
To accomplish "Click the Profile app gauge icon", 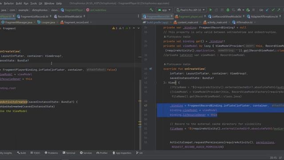I will (x=239, y=10).
